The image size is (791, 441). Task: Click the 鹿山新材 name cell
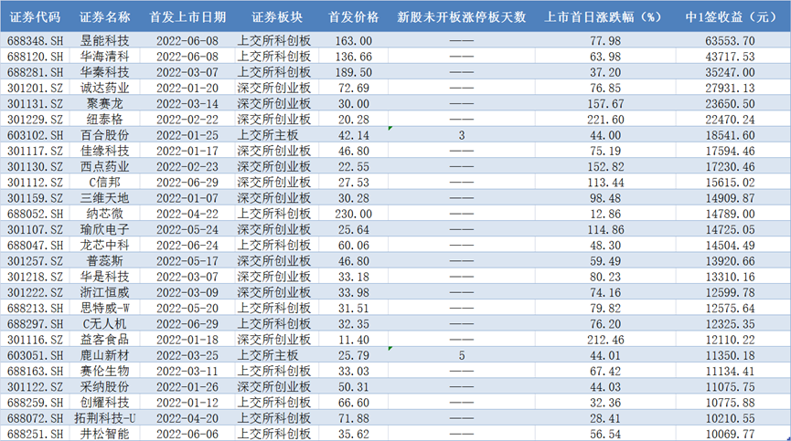[x=104, y=354]
